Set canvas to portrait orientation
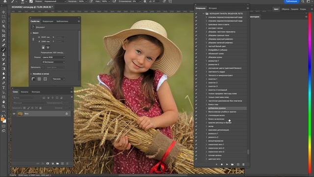The image size is (314, 177). click(x=43, y=47)
